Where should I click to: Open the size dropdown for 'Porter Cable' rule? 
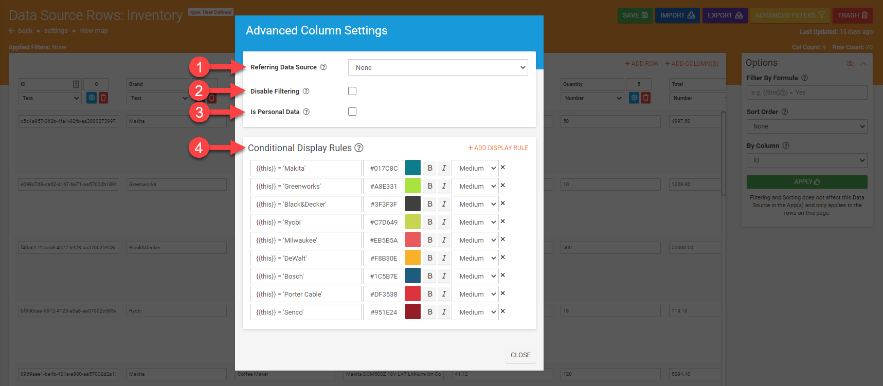pos(475,294)
